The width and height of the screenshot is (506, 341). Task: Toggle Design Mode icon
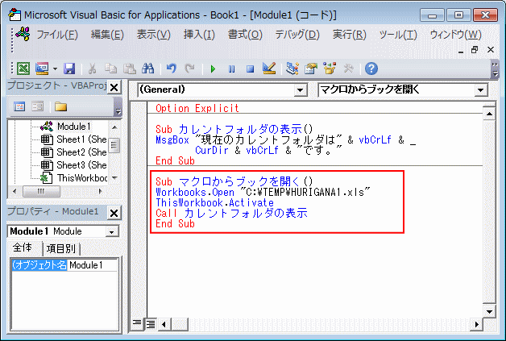click(x=269, y=69)
